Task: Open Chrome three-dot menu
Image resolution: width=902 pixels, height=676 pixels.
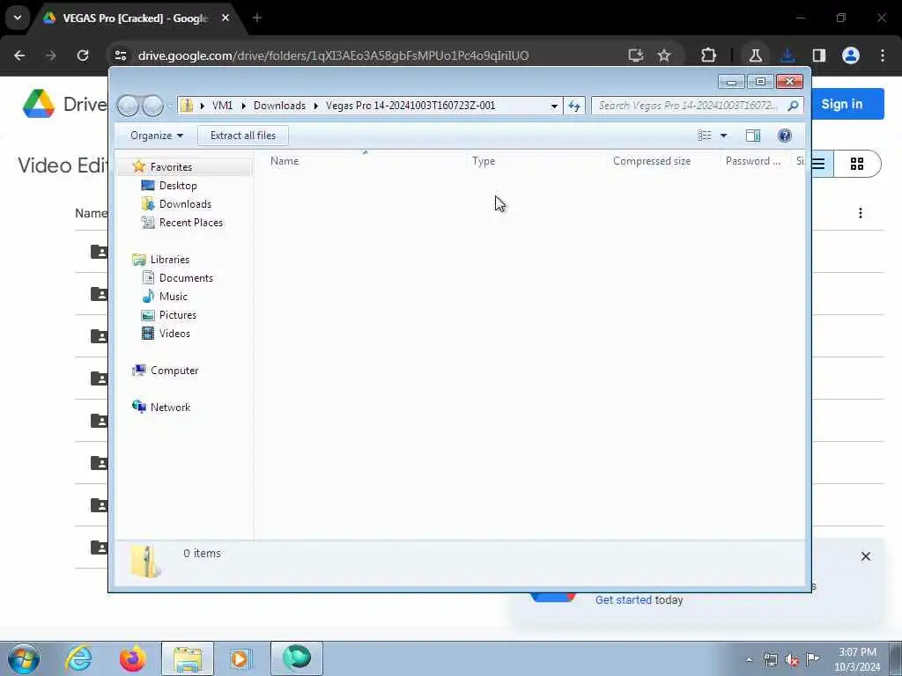Action: tap(883, 55)
